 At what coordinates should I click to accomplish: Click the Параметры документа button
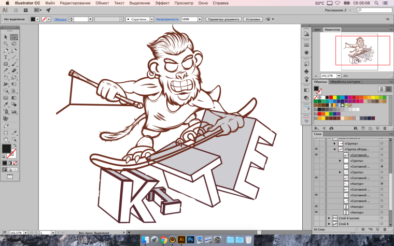(x=223, y=19)
